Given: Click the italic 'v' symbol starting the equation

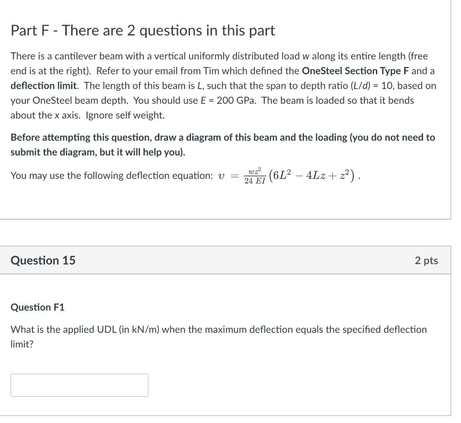Looking at the screenshot, I should (221, 176).
